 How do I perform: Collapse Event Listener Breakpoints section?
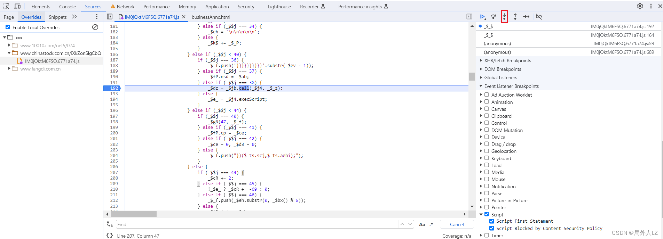(x=481, y=86)
